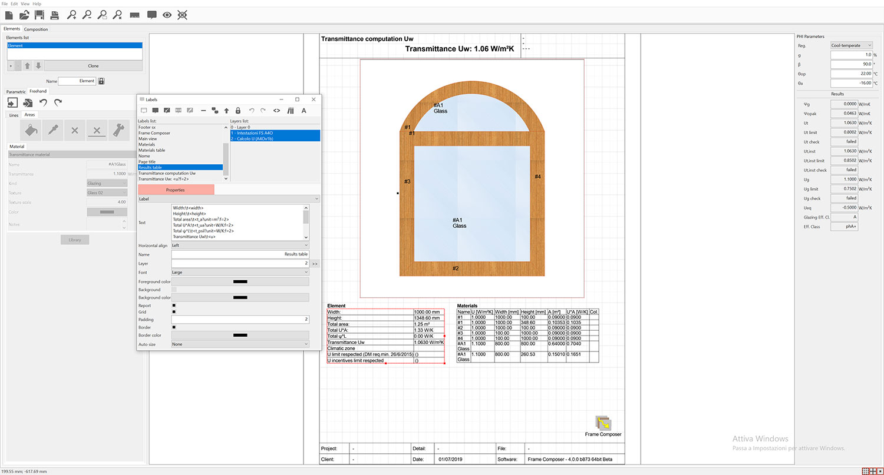Open the Auto size dropdown
Viewport: 884px width, 475px height.
(240, 344)
